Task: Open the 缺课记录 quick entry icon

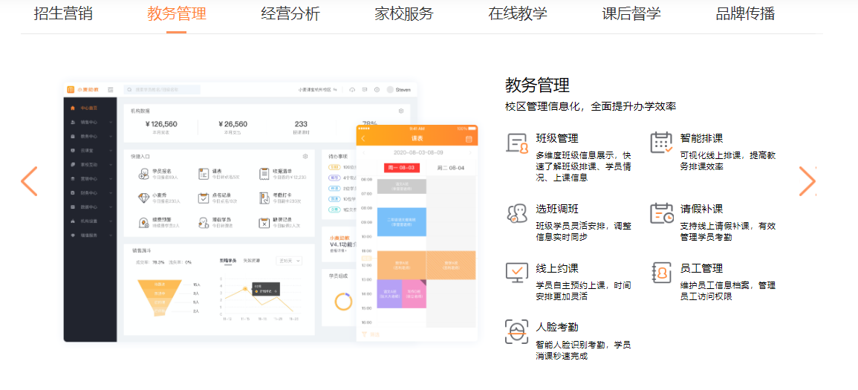Action: point(264,223)
